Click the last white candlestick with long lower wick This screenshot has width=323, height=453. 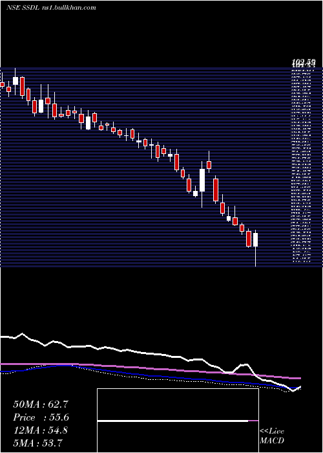pyautogui.click(x=256, y=248)
